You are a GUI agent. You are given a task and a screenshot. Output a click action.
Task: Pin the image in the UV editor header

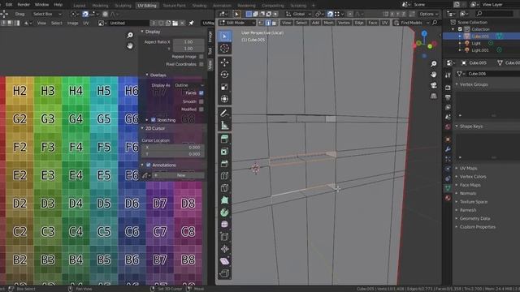[x=192, y=24]
